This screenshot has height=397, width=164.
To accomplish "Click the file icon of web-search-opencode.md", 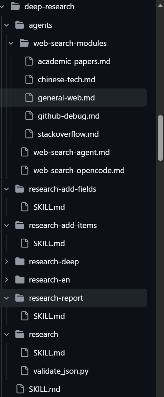I will pos(25,170).
